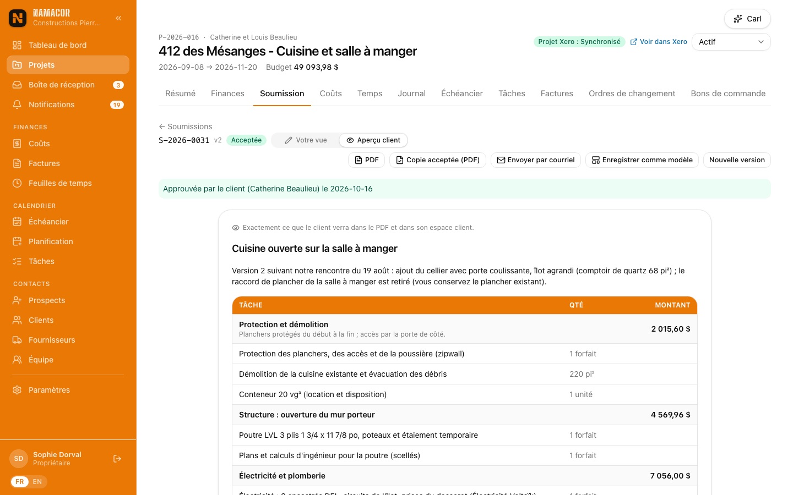Collapse the sidebar with the double chevron
Image resolution: width=793 pixels, height=495 pixels.
(118, 18)
